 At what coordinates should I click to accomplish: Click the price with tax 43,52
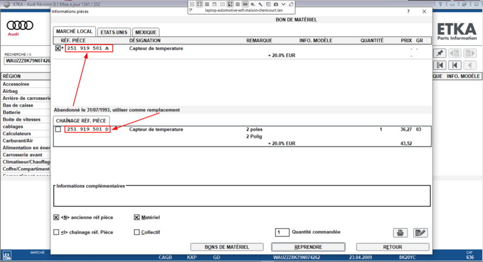(406, 144)
